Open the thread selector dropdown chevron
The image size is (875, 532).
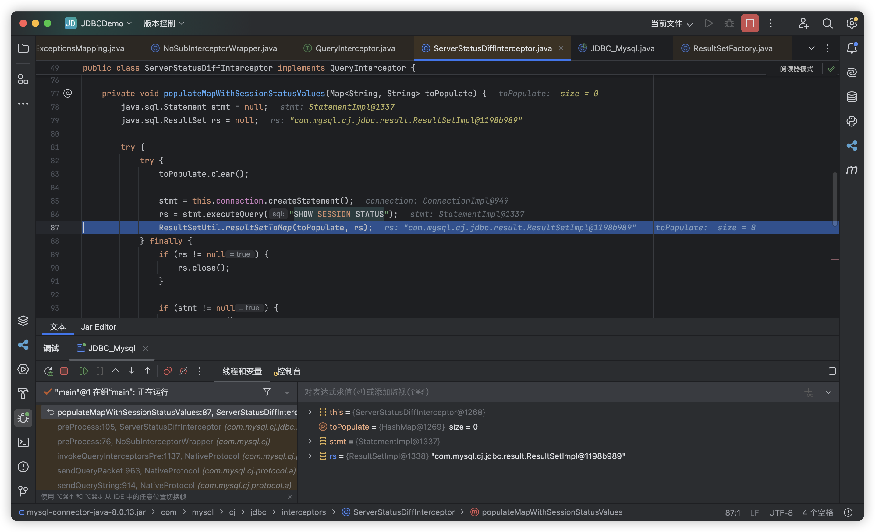[x=287, y=392]
